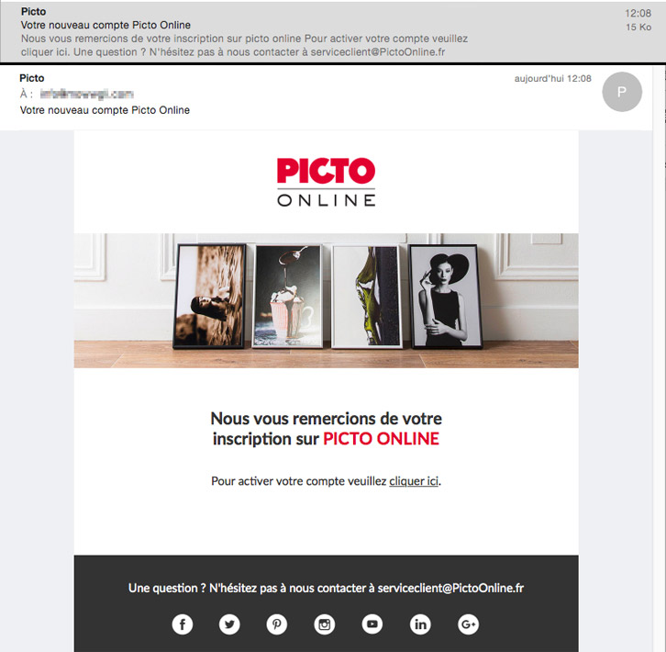666x652 pixels.
Task: Open the Twitter social icon
Action: 229,624
